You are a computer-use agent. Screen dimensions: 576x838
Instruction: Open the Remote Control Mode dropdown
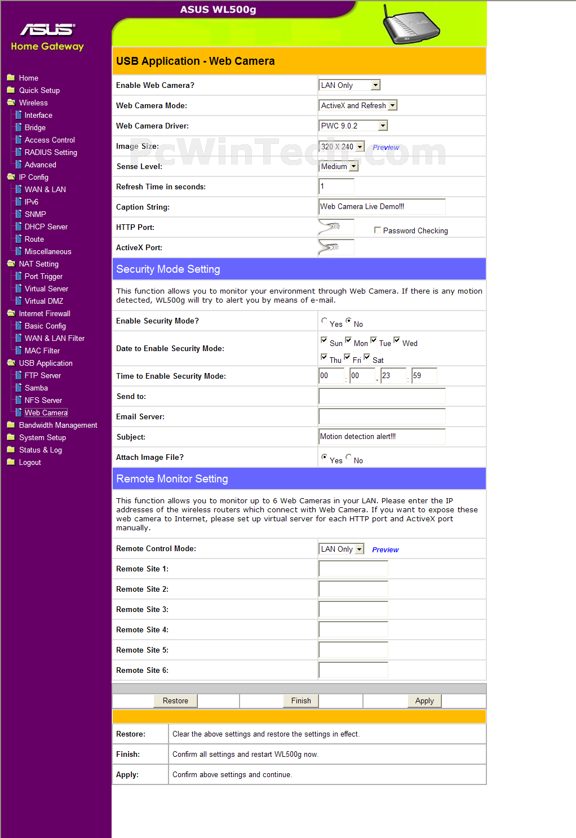[342, 549]
